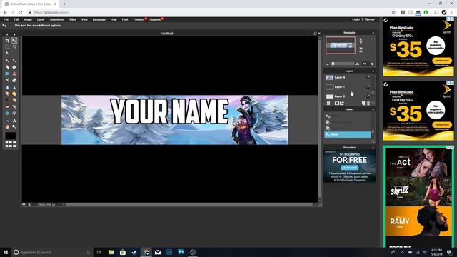
Task: Select the Eraser tool
Action: click(x=7, y=67)
